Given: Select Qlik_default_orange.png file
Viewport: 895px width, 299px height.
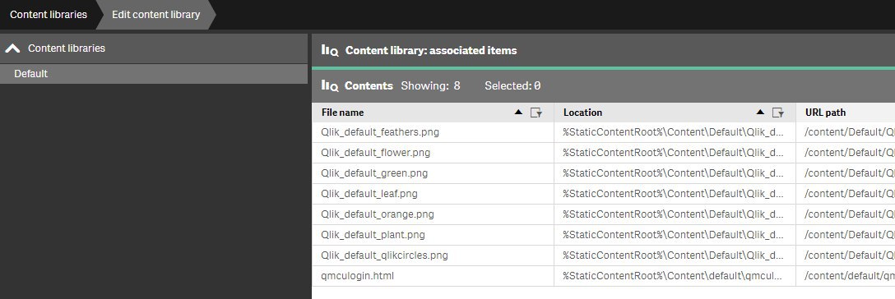Looking at the screenshot, I should point(378,214).
